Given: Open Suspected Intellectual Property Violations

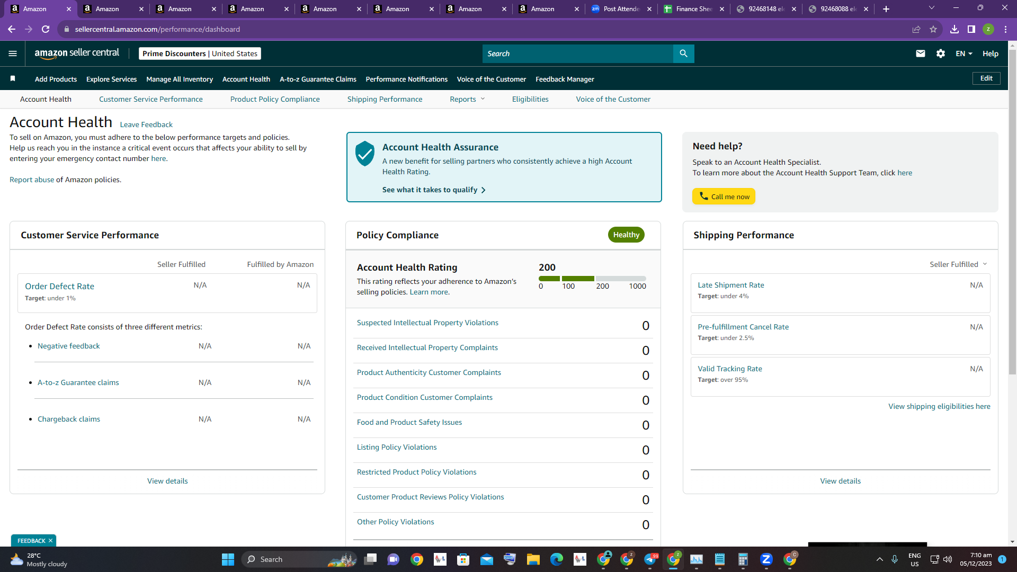Looking at the screenshot, I should (x=427, y=323).
